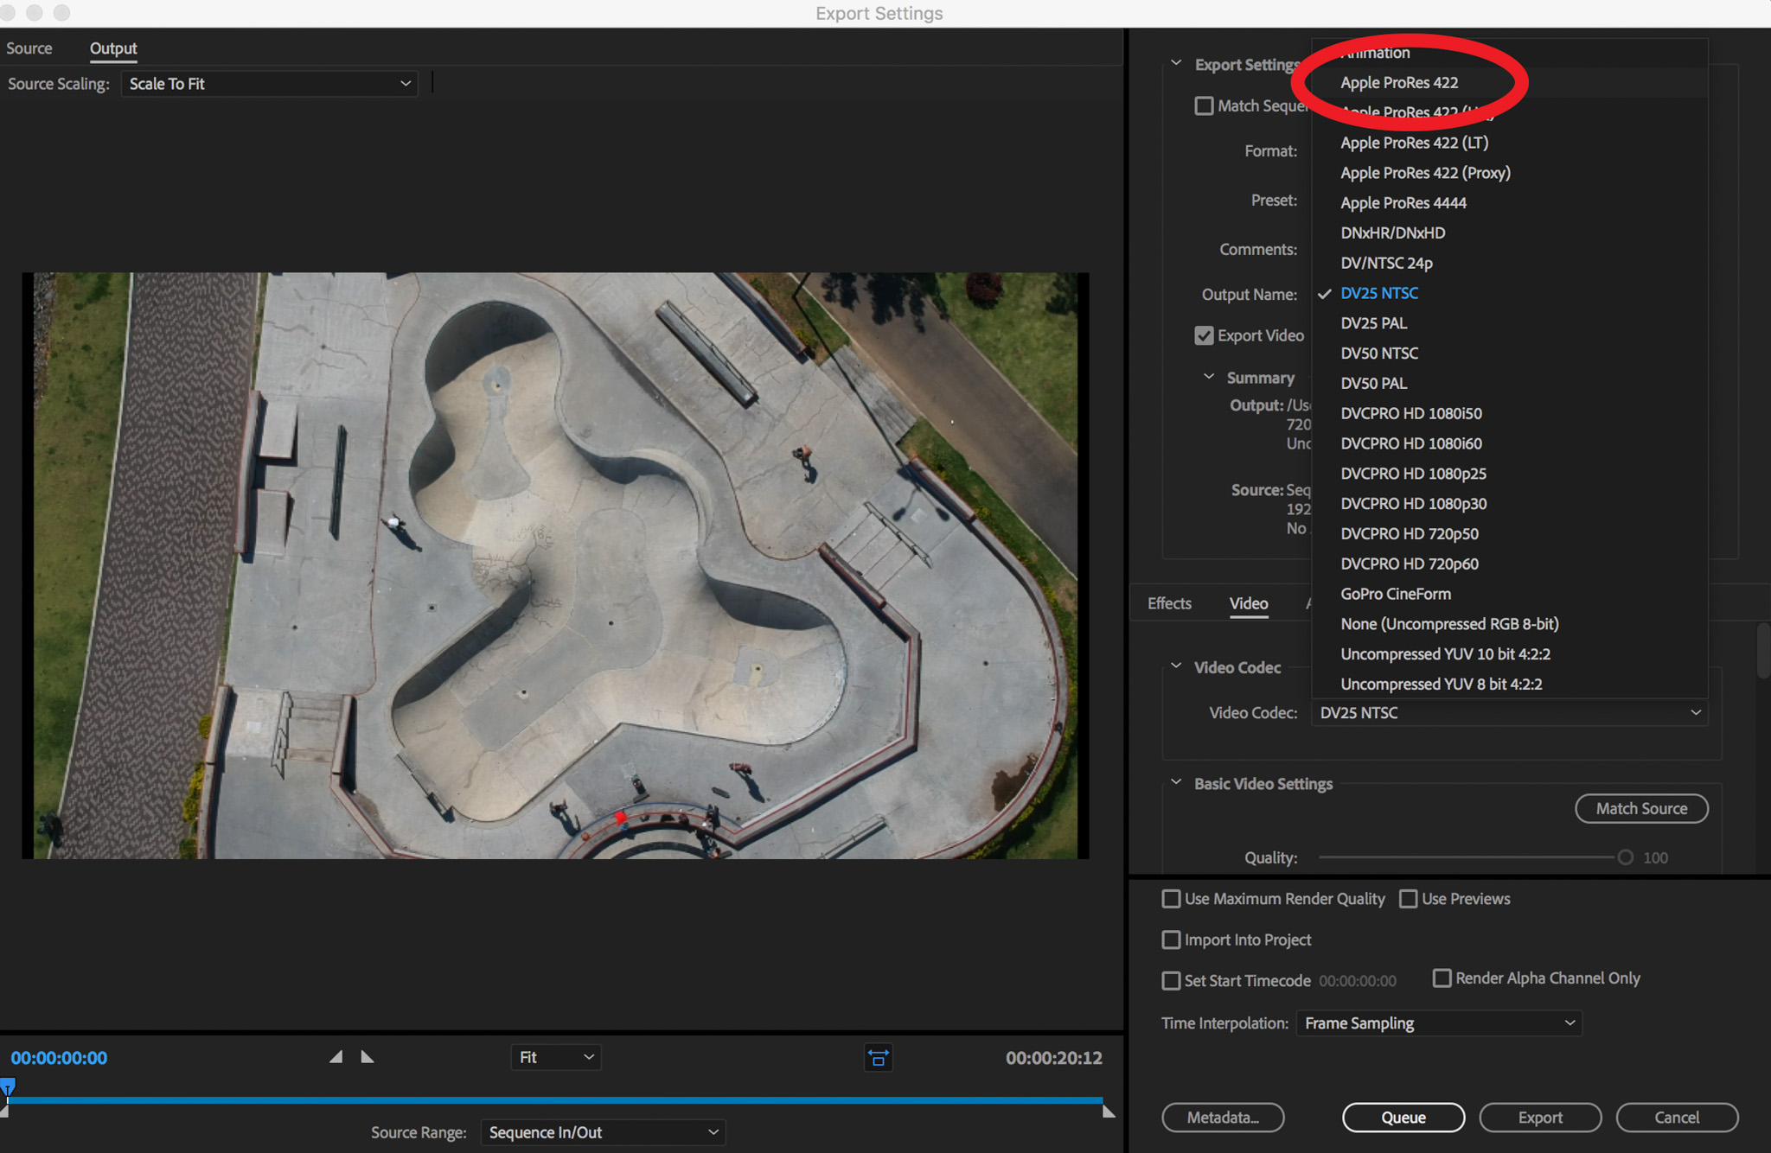The height and width of the screenshot is (1153, 1771).
Task: Click the duration 00:00:20:12 text
Action: (x=1053, y=1058)
